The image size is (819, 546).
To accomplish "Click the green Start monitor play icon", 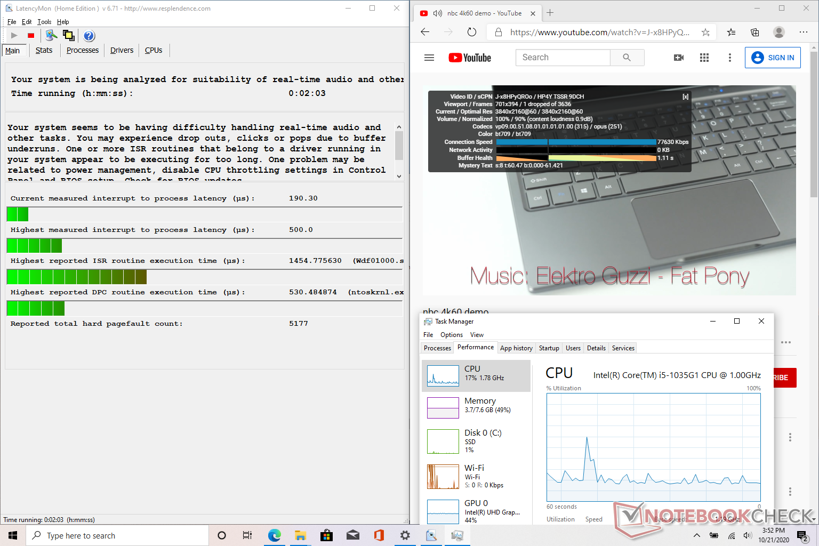I will [x=14, y=36].
